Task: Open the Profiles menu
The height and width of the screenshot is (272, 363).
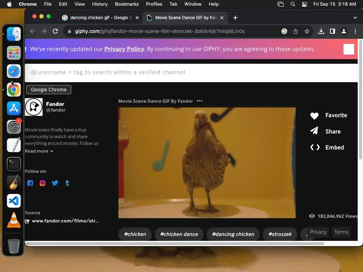Action: pyautogui.click(x=154, y=4)
